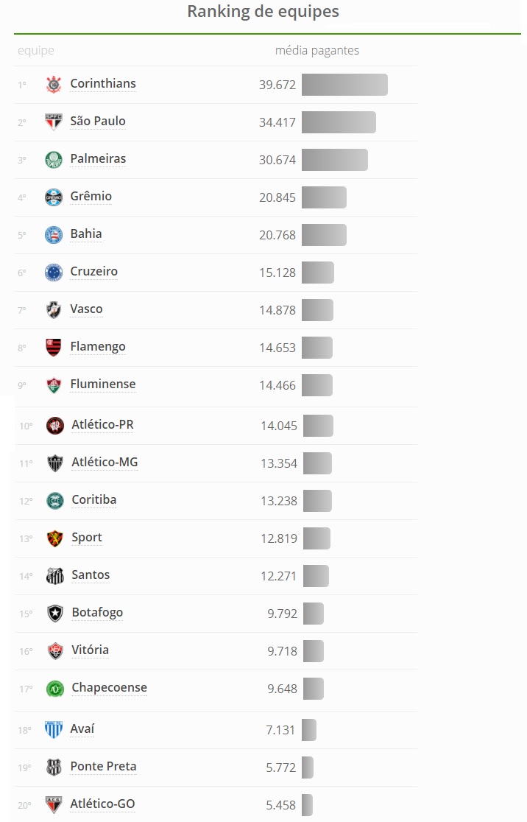Click the Flamengo red-black crest
Image resolution: width=527 pixels, height=822 pixels.
click(x=54, y=347)
